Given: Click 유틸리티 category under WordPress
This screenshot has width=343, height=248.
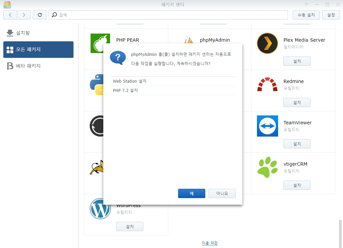Looking at the screenshot, I should [x=124, y=212].
